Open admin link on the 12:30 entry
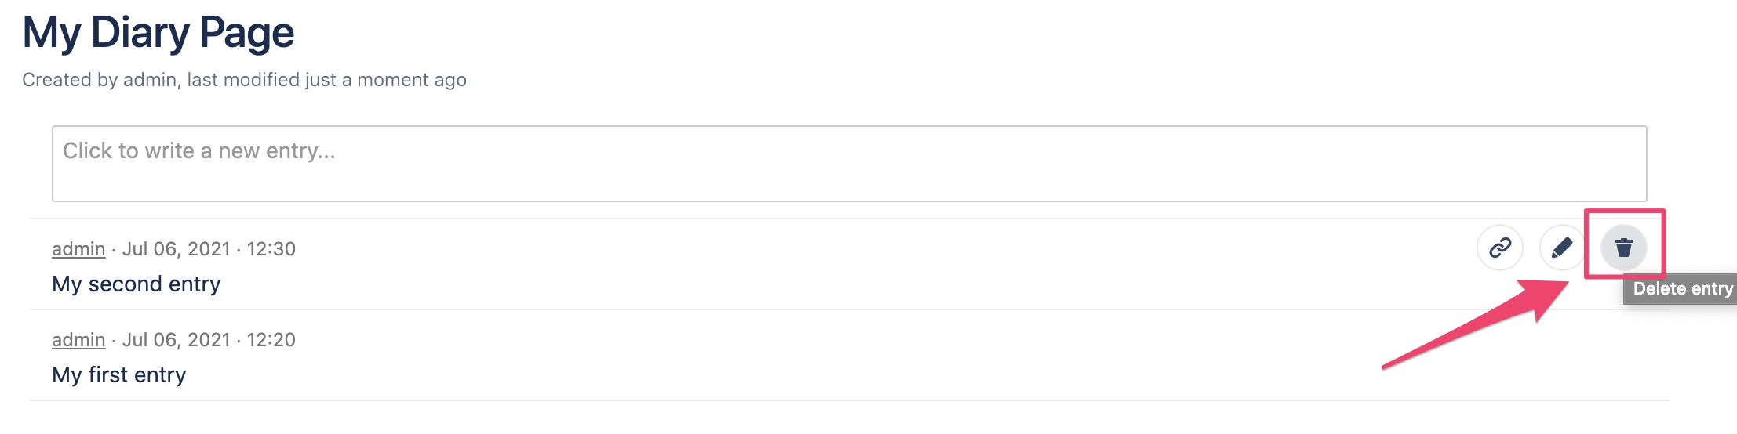The height and width of the screenshot is (434, 1737). coord(78,249)
